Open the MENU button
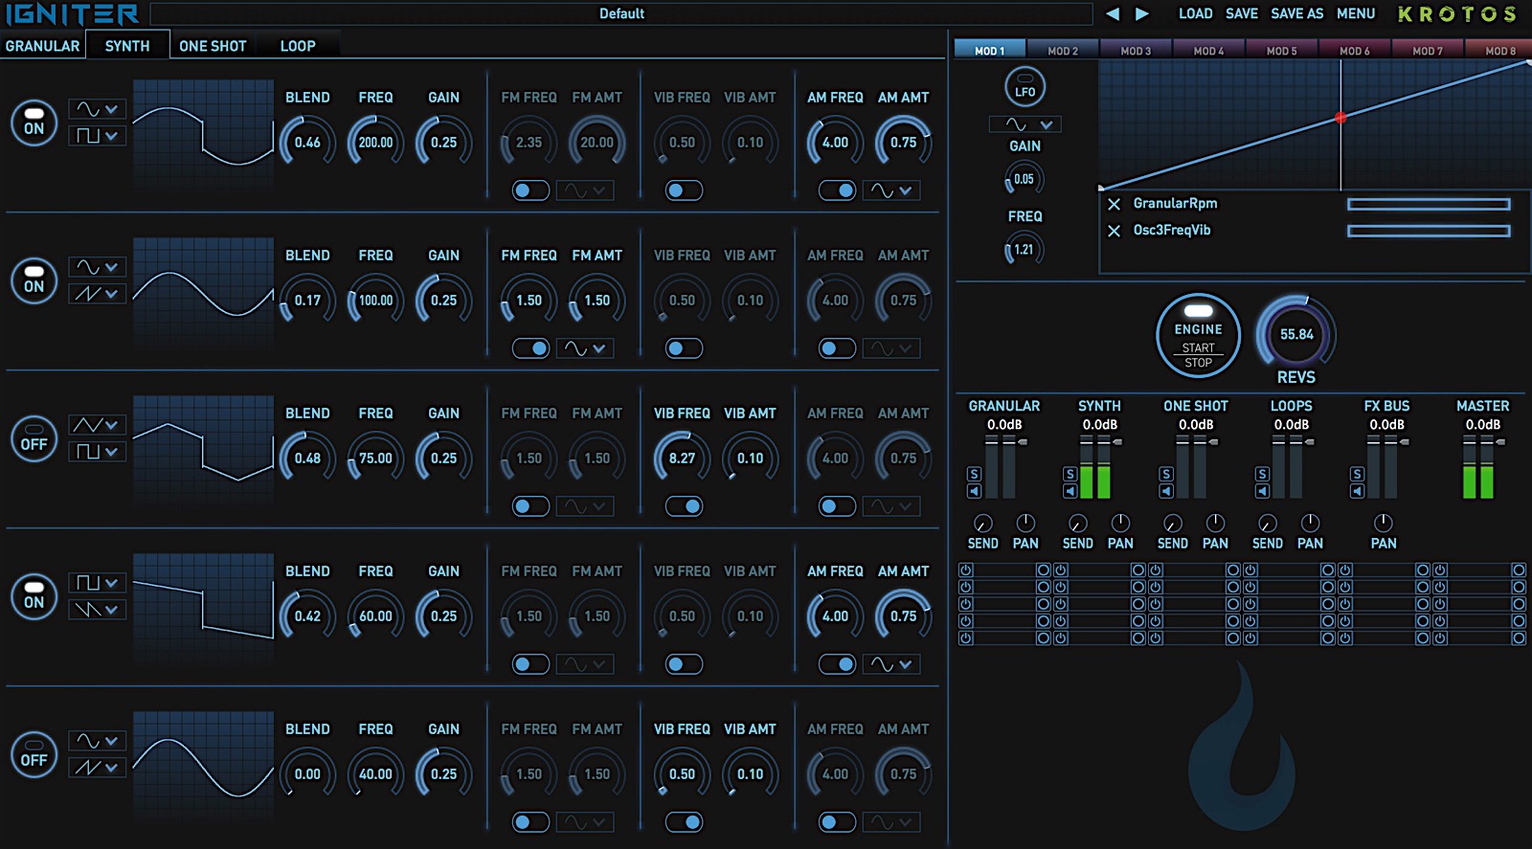Viewport: 1532px width, 849px height. click(1356, 13)
